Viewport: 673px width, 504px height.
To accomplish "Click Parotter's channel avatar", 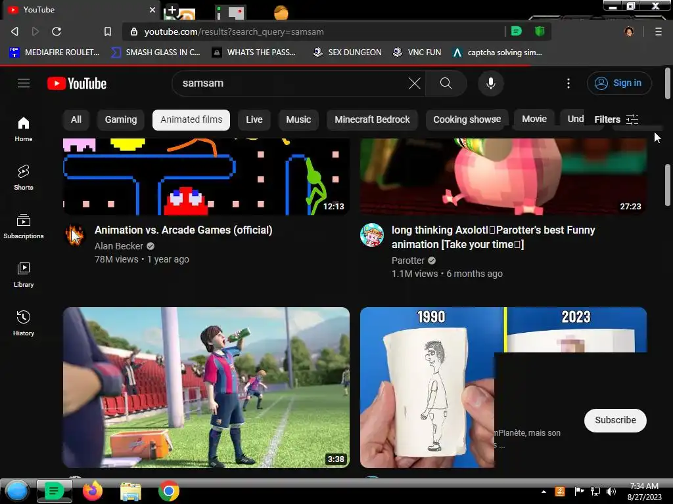I will coord(372,235).
